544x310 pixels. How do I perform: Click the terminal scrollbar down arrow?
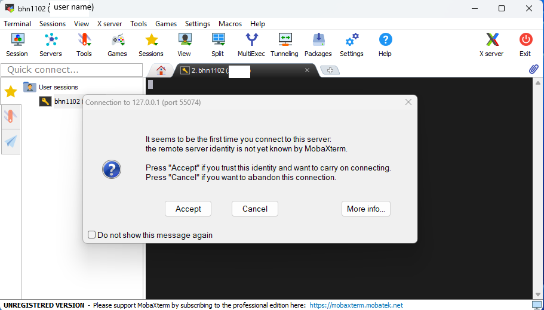(x=538, y=294)
